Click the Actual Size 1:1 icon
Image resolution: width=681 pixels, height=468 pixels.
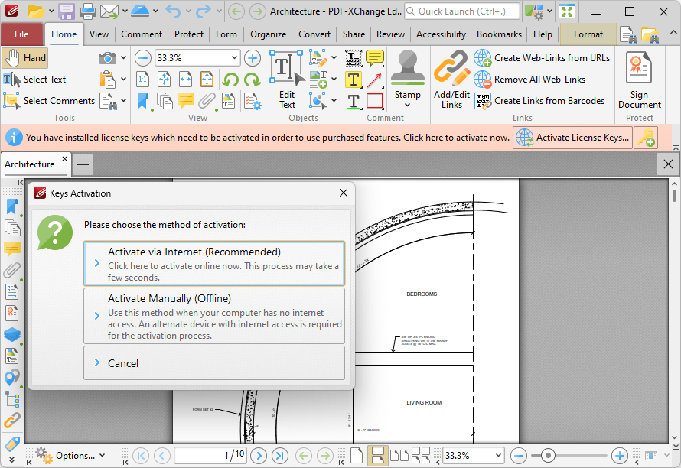click(143, 80)
